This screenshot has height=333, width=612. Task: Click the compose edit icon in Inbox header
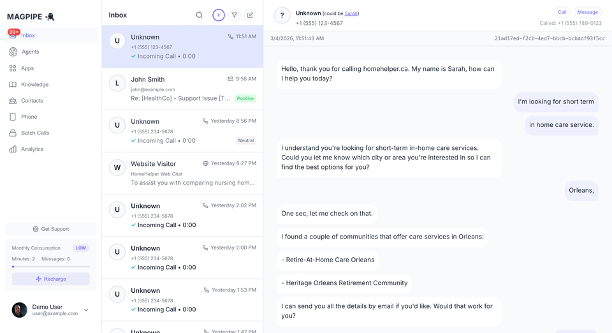pyautogui.click(x=250, y=15)
